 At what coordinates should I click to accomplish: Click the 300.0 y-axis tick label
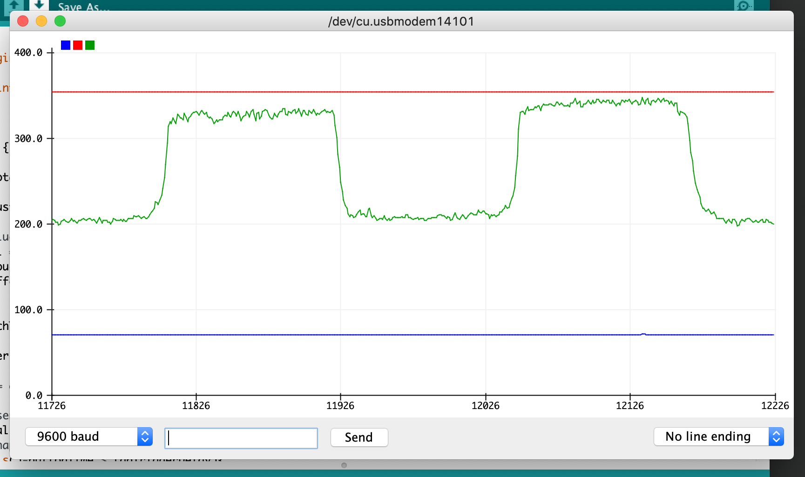pos(28,139)
